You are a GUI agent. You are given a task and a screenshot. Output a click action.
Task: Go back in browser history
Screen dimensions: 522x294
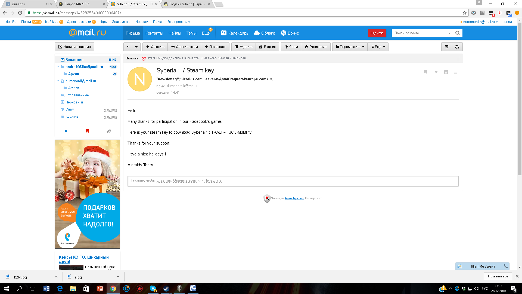(x=5, y=13)
